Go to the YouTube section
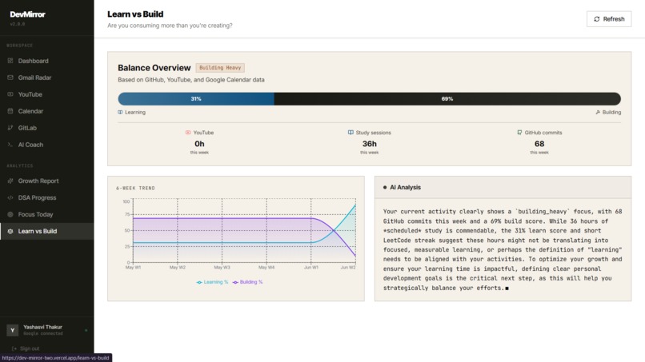This screenshot has height=362, width=645. point(47,94)
